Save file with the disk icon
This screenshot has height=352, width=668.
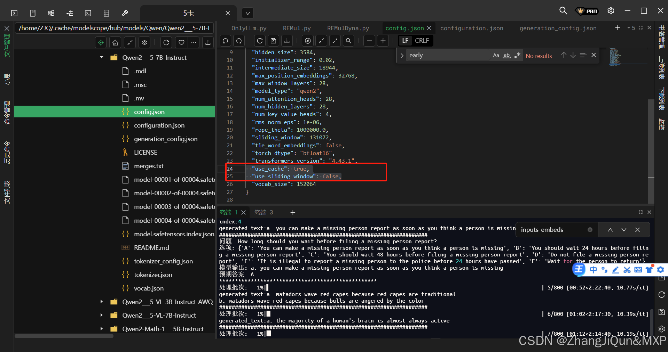(274, 41)
